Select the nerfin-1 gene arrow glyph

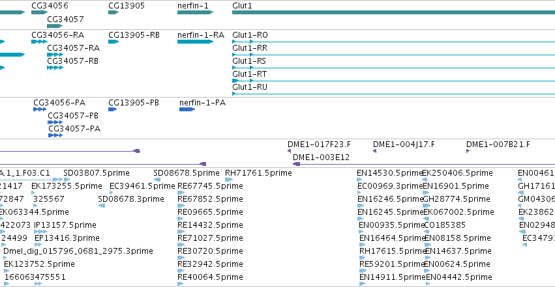196,12
